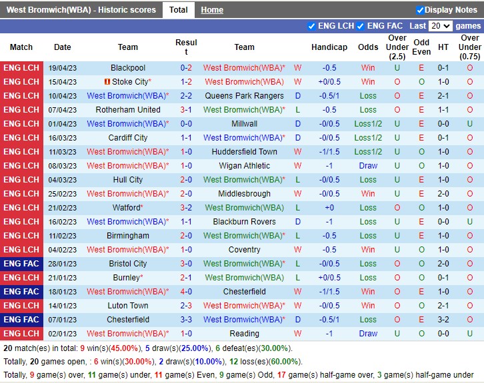Viewport: 484px width, 383px height.
Task: Click the red card icon beside Stoke City
Action: 107,82
